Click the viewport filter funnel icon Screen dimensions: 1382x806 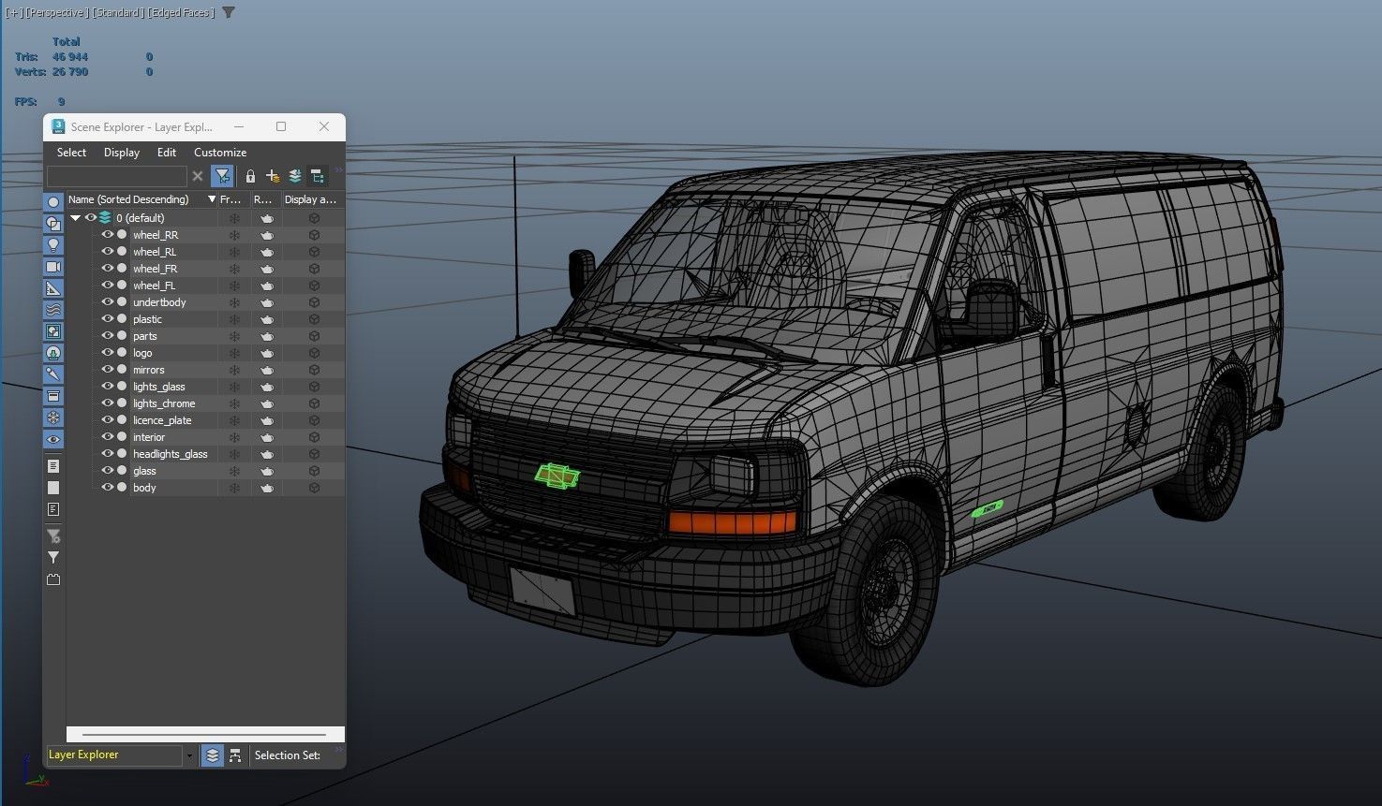pos(229,13)
